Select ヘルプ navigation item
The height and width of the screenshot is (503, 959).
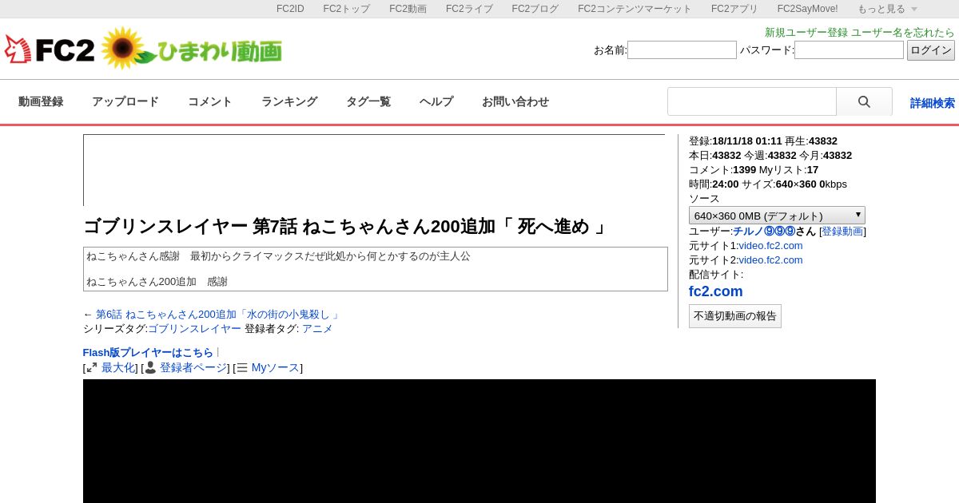point(436,102)
